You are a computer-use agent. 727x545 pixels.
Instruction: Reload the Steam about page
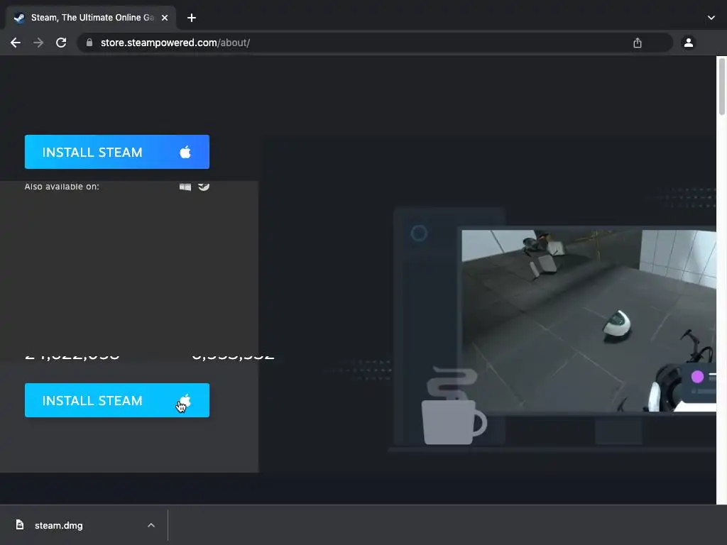(61, 43)
